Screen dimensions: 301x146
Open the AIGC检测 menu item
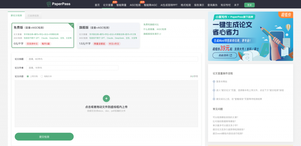(x=135, y=5)
